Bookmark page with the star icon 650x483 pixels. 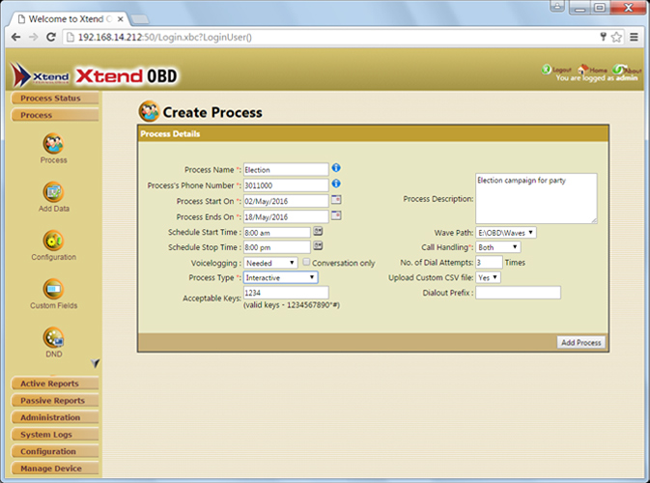coord(616,38)
